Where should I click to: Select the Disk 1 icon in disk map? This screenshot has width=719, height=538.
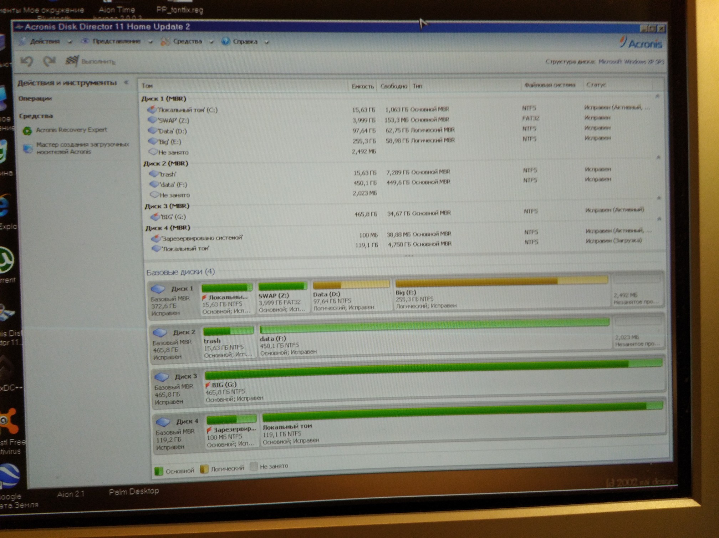pos(158,289)
